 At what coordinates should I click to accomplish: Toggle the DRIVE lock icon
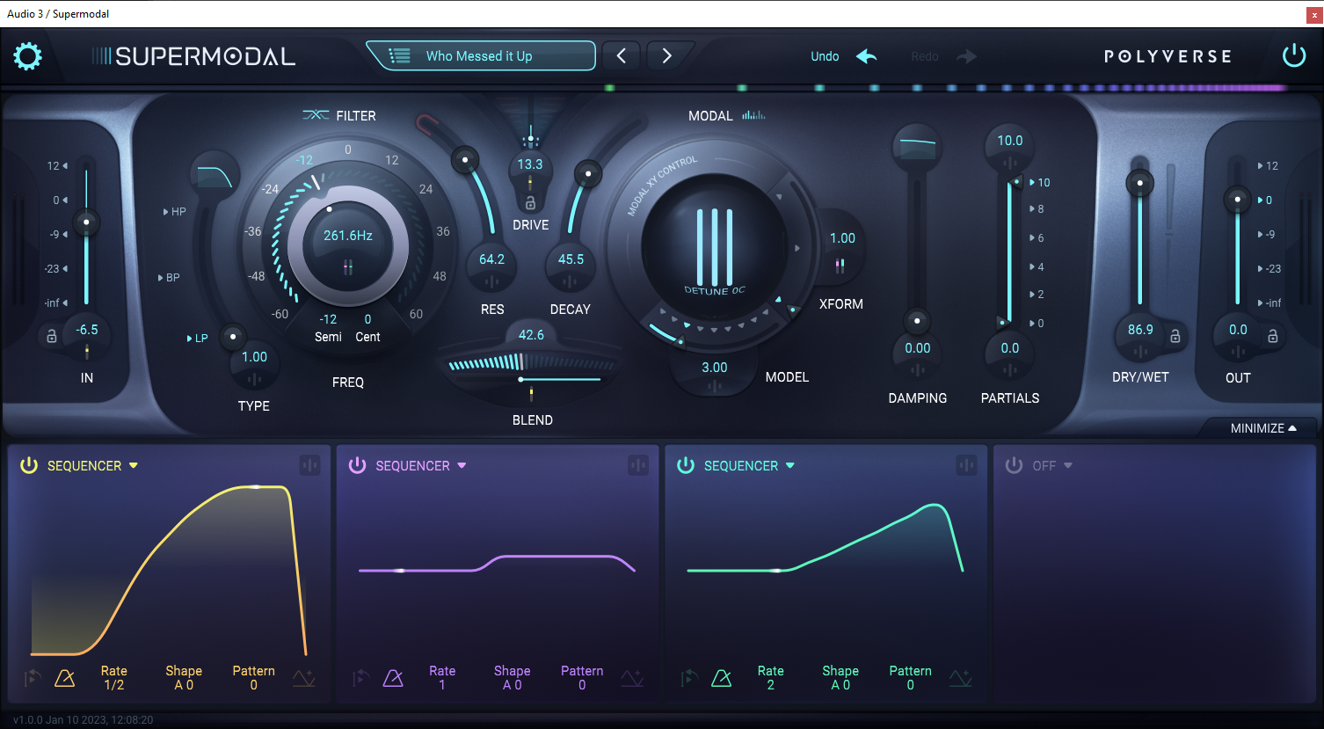pos(530,203)
